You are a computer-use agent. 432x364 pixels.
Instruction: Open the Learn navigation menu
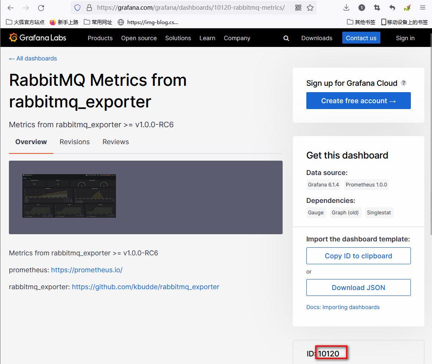[207, 38]
